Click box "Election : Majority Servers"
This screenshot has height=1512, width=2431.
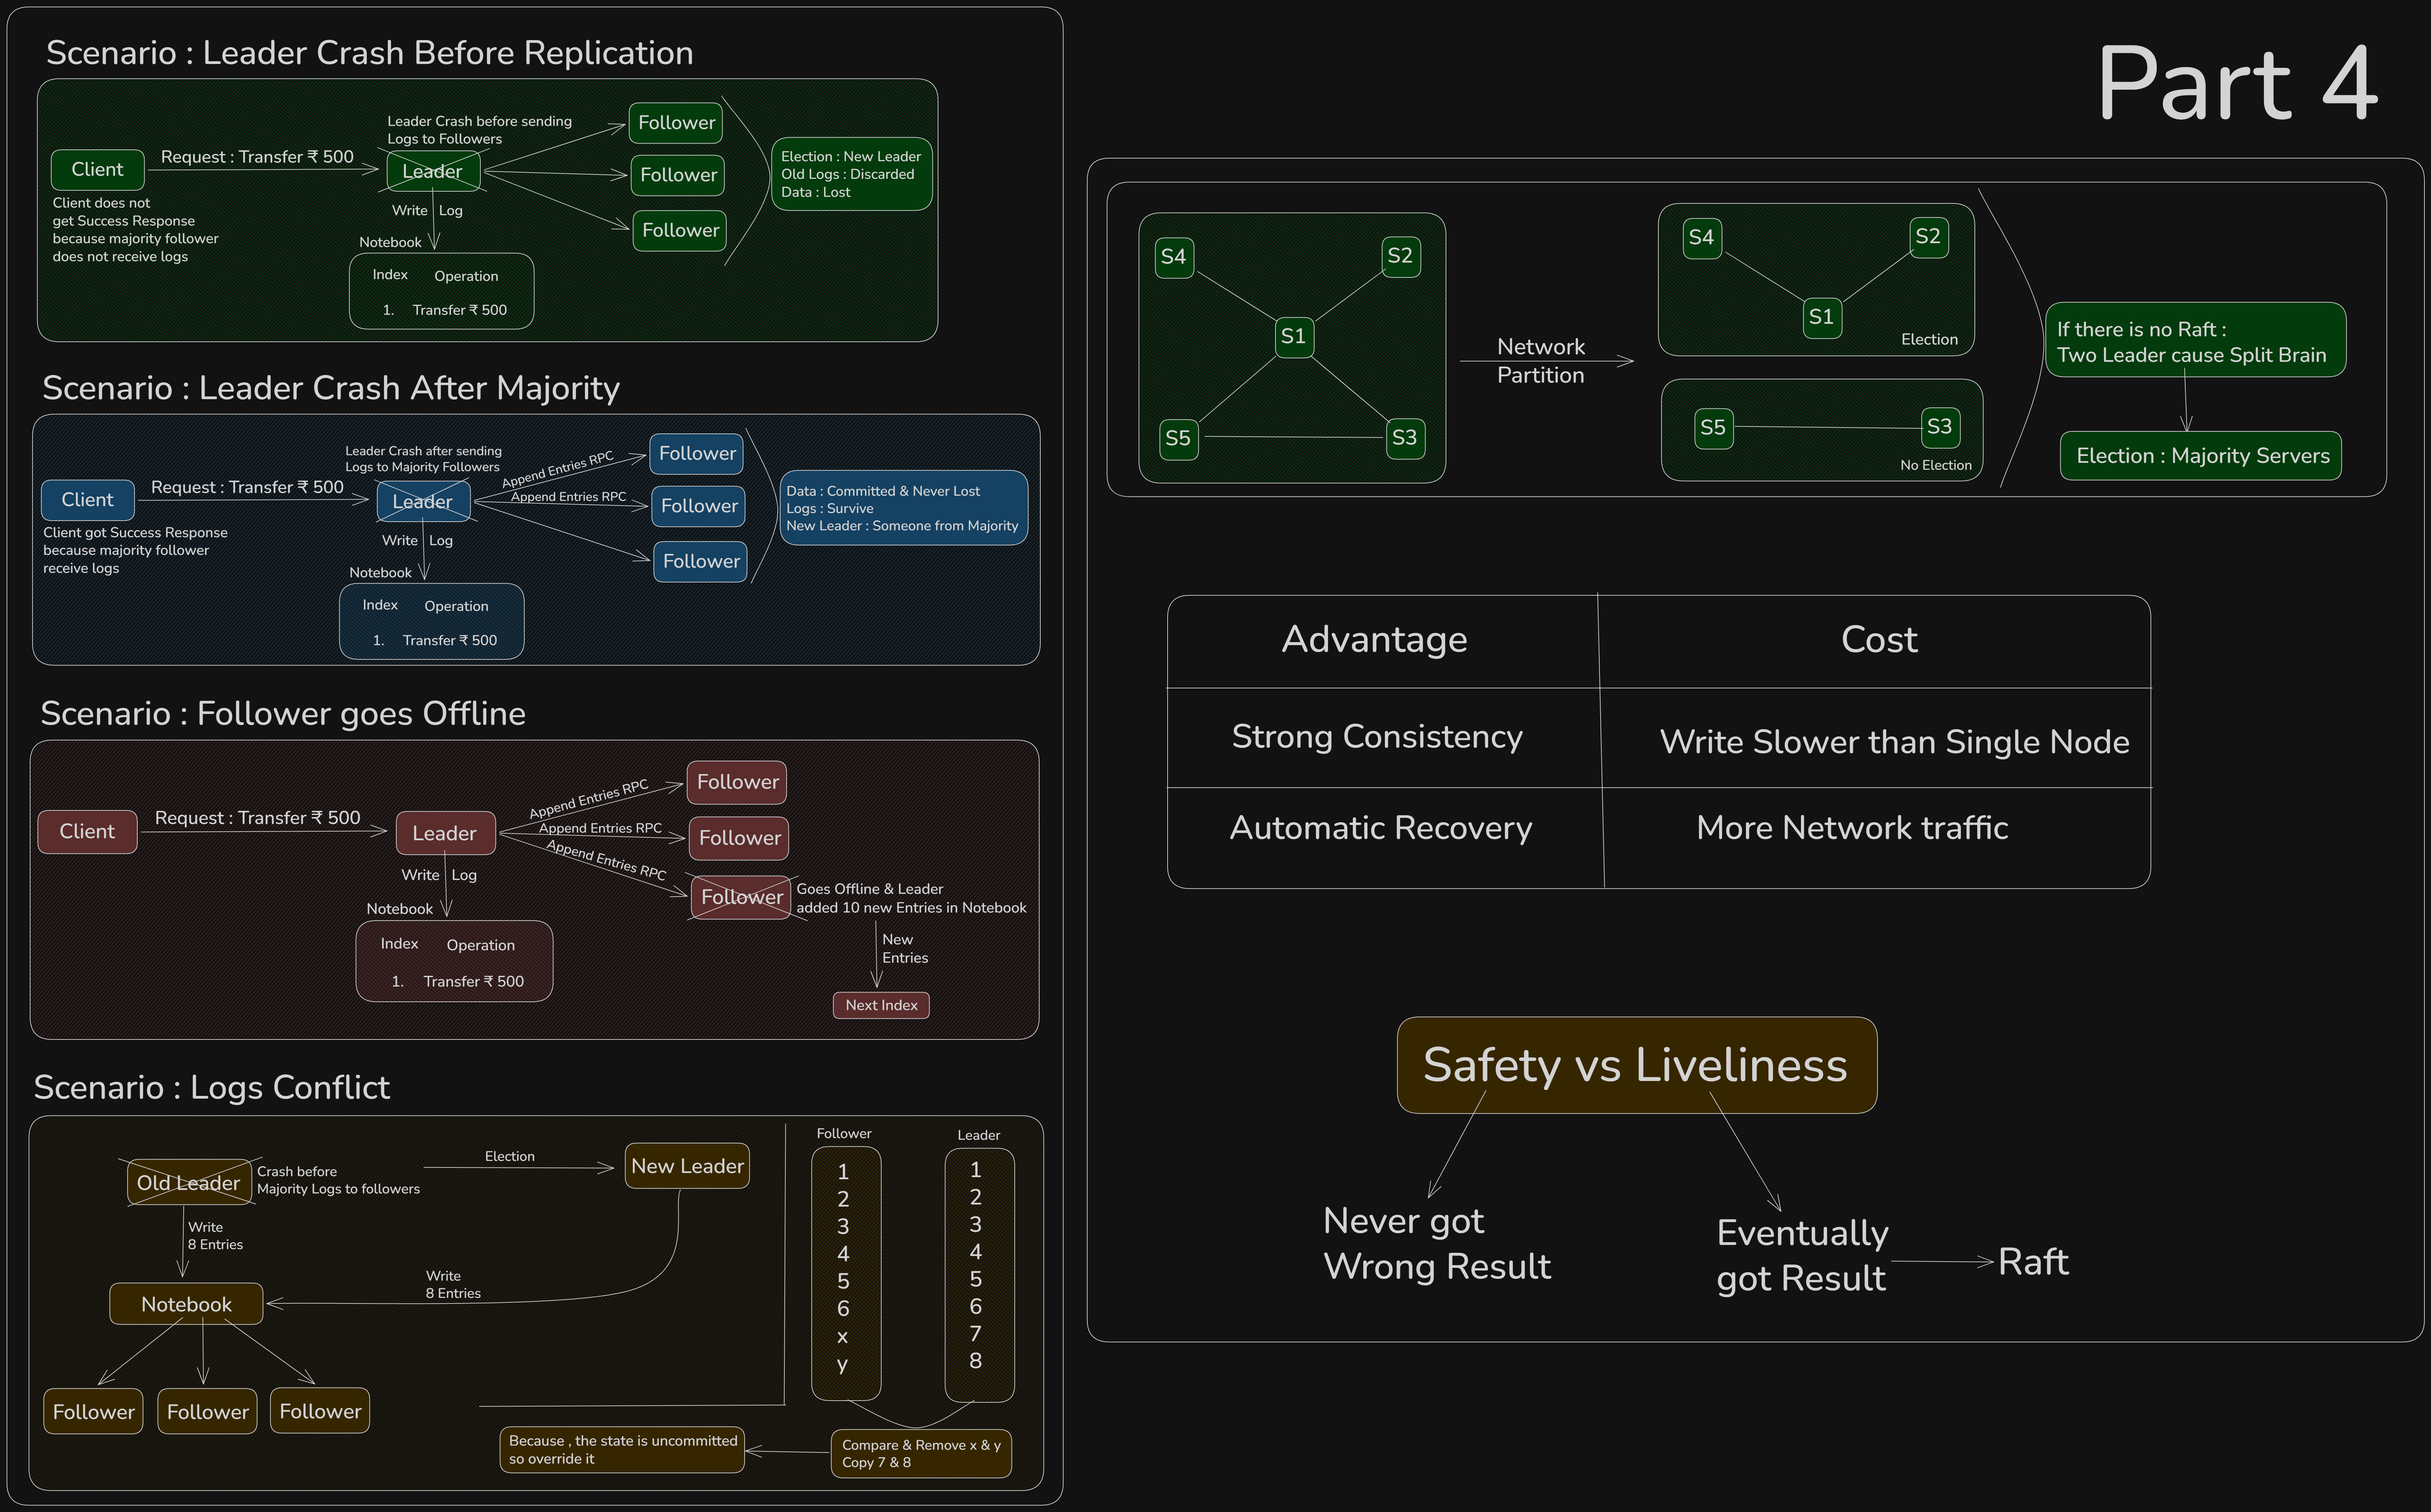click(x=2201, y=456)
